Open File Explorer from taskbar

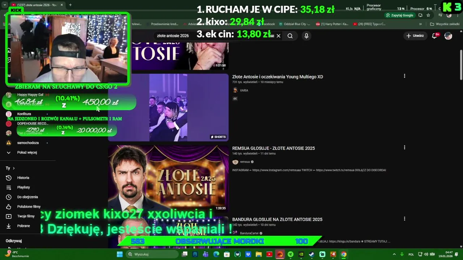pos(259,254)
